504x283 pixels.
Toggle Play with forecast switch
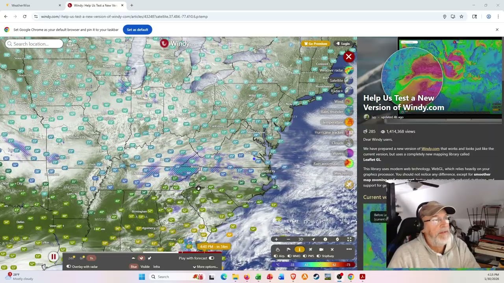pos(211,258)
